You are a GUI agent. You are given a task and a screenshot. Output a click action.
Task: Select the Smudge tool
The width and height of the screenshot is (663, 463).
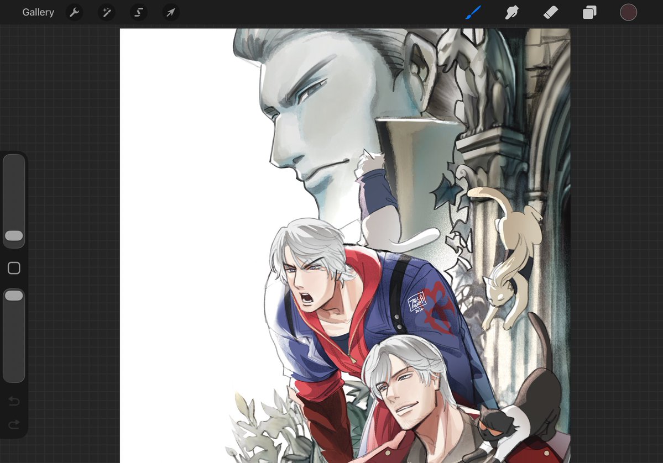511,12
